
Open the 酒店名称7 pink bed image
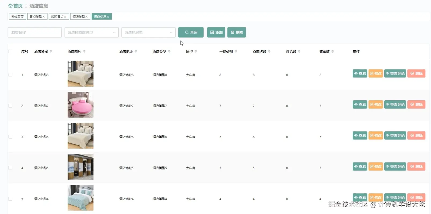click(x=80, y=105)
